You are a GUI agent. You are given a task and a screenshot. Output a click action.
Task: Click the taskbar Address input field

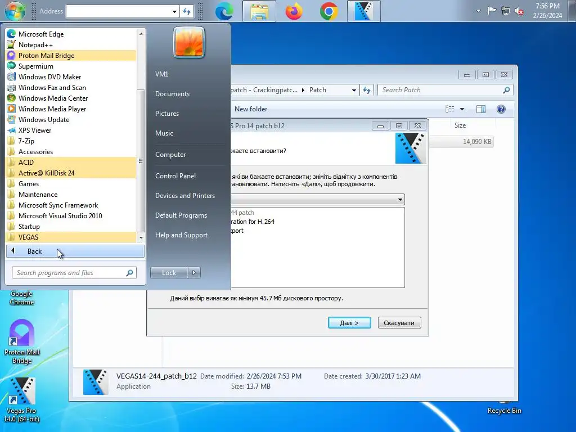(x=118, y=11)
